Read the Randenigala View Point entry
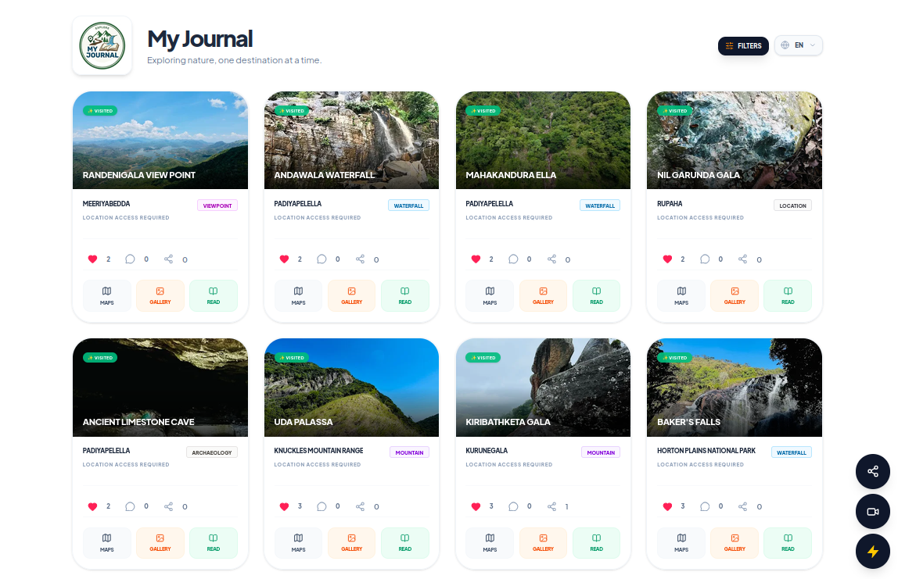898x579 pixels. tap(213, 296)
